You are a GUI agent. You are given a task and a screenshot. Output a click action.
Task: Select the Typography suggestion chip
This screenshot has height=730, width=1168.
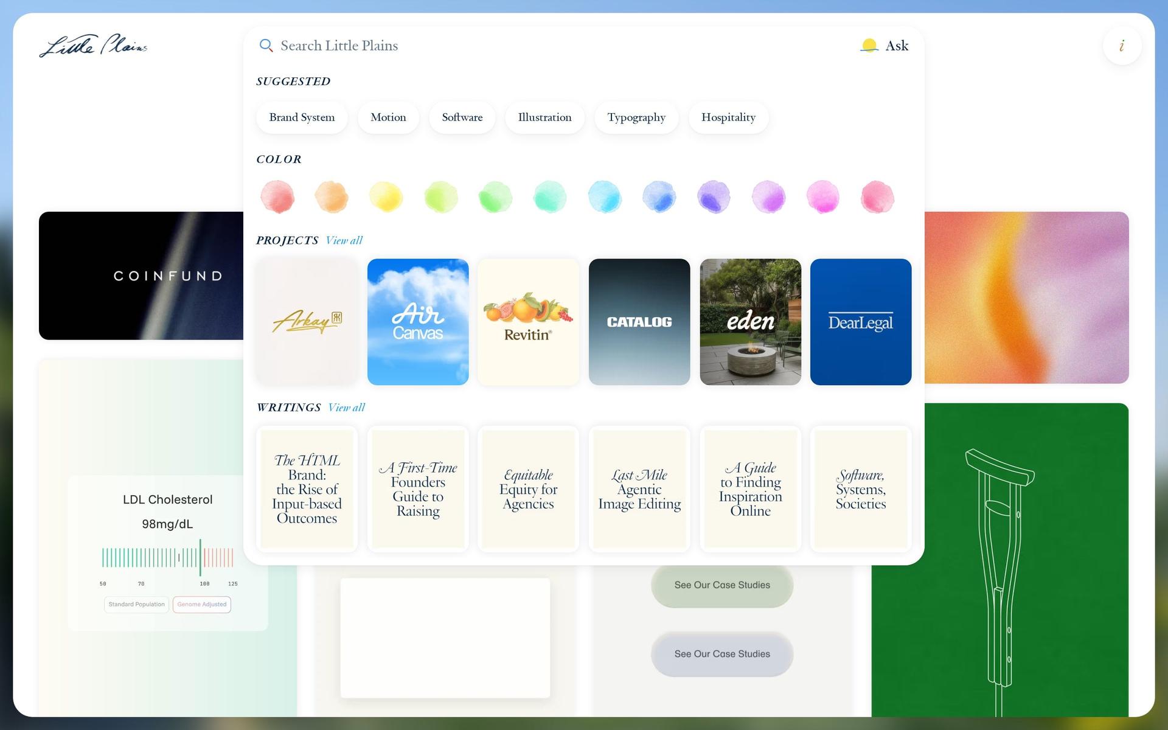(x=636, y=117)
